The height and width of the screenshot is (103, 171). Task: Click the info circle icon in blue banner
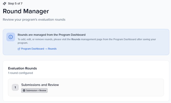[x=11, y=37]
